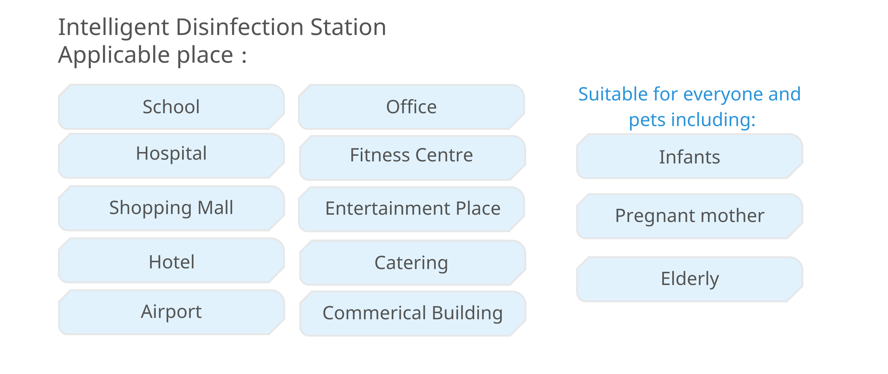Viewport: 888px width, 374px height.
Task: Select the Entertainment Place box
Action: pos(411,209)
